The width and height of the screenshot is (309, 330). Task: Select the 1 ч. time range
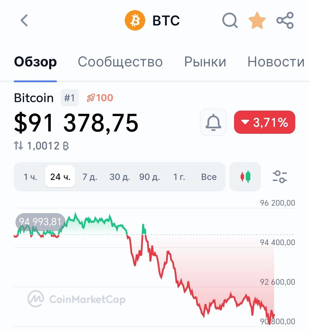(30, 177)
